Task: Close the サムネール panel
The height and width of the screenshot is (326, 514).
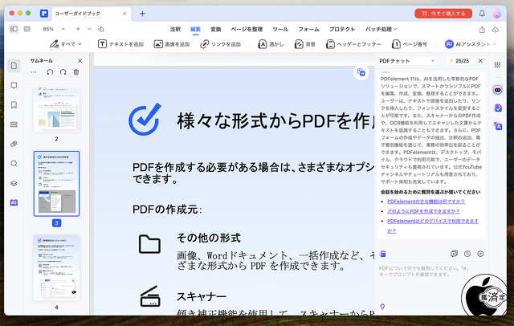Action: [x=80, y=60]
